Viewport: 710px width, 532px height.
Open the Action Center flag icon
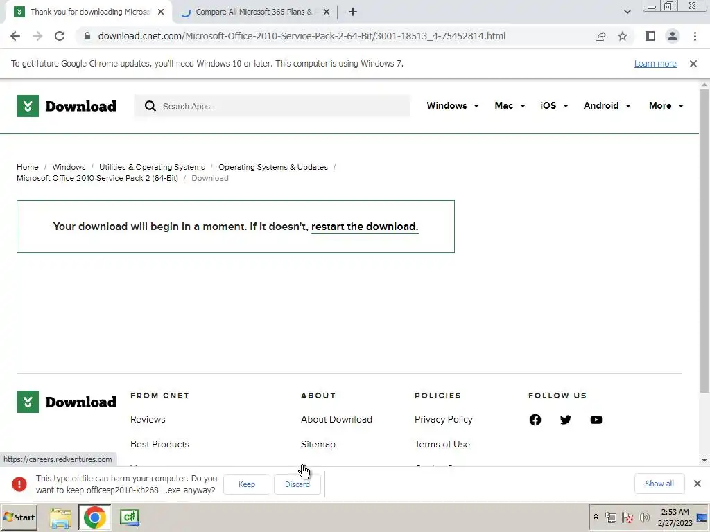[627, 517]
